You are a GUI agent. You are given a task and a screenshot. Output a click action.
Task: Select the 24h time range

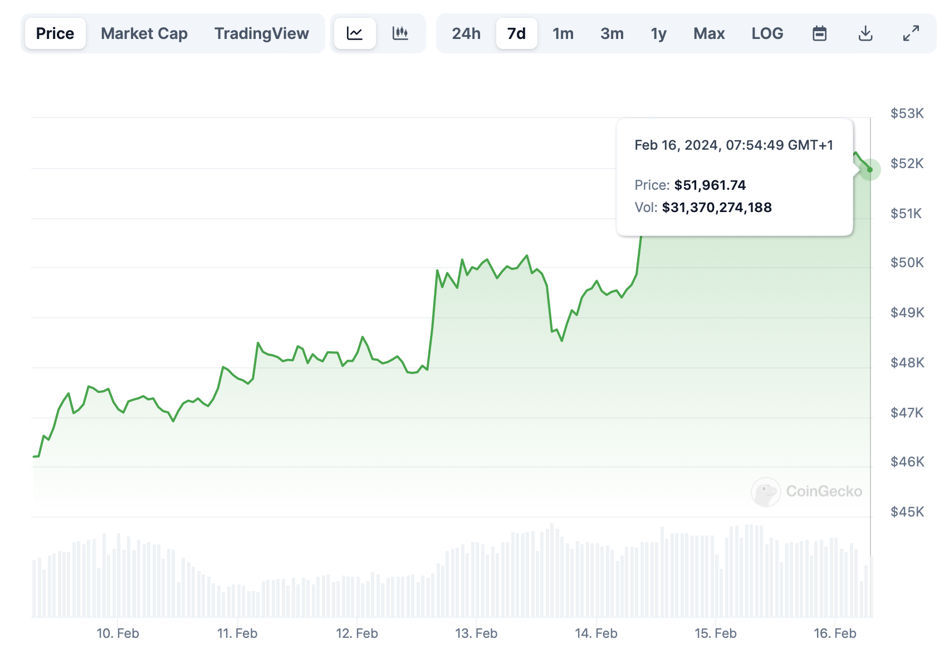click(x=466, y=33)
